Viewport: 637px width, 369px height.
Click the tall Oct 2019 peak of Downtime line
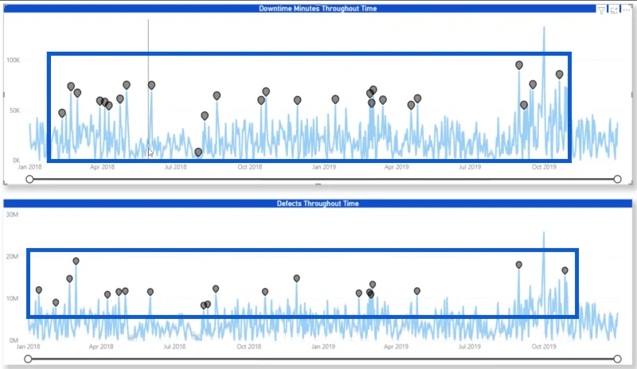tap(544, 29)
